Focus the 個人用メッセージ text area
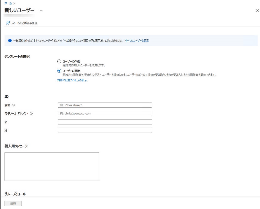Viewport: 260px width, 209px height. pyautogui.click(x=52, y=166)
